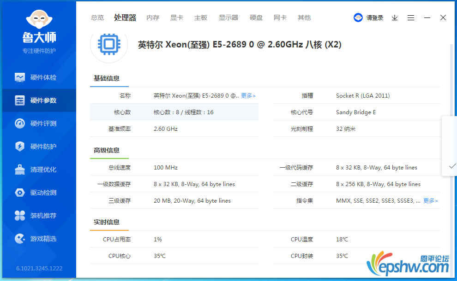Click the blue CPU chip icon

109,44
